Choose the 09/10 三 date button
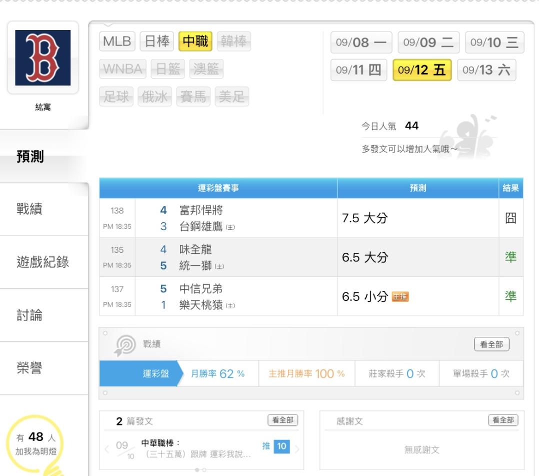Screen dimensions: 540x476 click(x=494, y=43)
